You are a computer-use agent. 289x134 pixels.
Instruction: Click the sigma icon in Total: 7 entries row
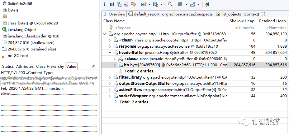[x=116, y=102]
